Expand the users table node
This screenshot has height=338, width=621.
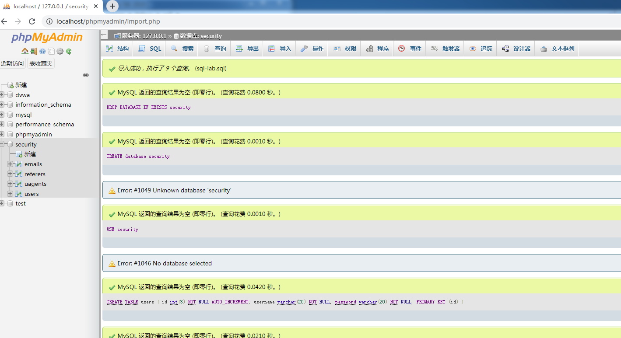click(x=10, y=194)
